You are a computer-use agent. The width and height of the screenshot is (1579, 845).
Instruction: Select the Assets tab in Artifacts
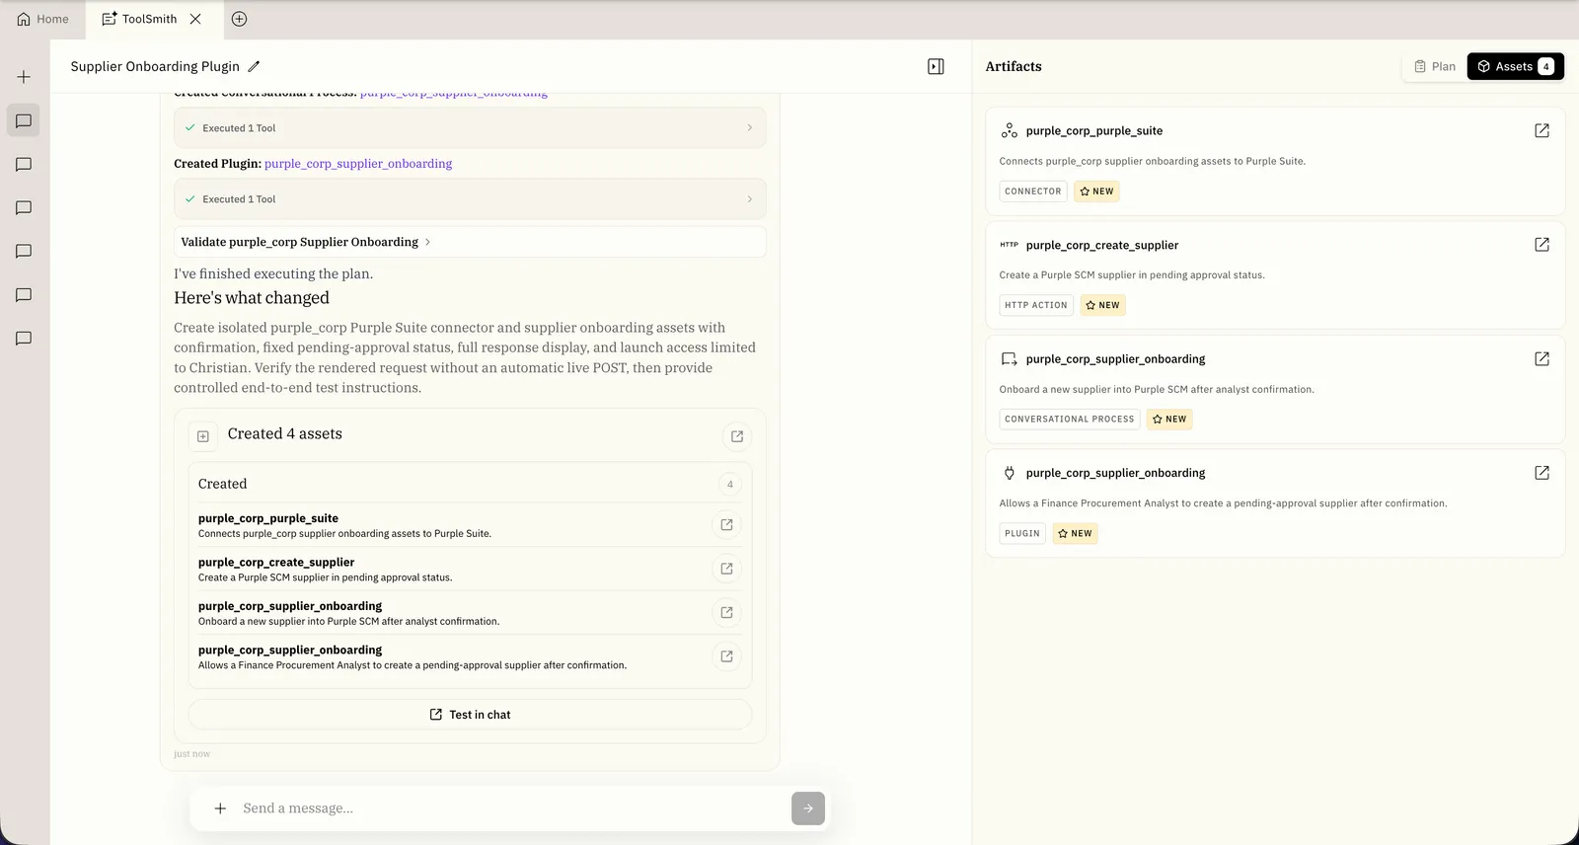1516,66
